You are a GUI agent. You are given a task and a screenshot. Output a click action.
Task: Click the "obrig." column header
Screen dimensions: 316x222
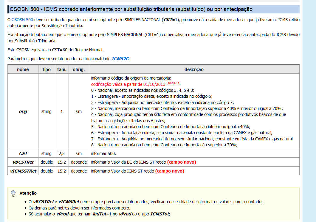[78, 69]
